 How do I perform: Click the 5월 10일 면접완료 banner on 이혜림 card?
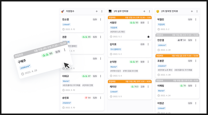coord(177,81)
